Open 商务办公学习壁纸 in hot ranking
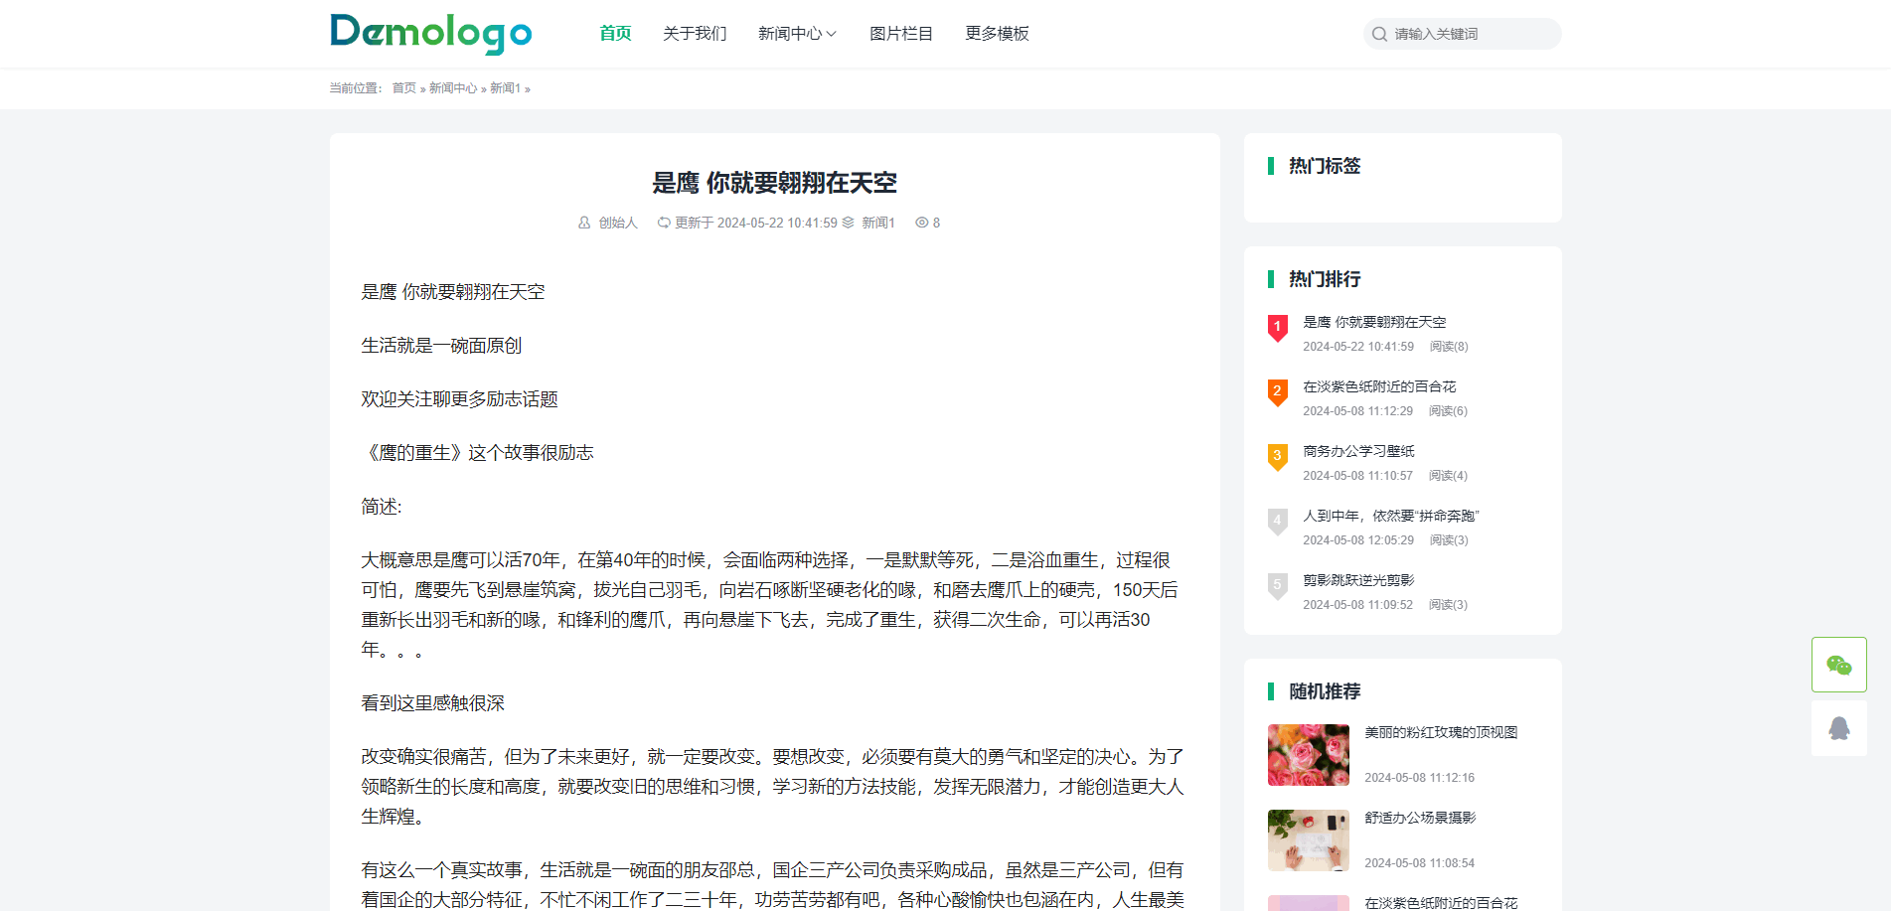This screenshot has width=1891, height=911. 1358,451
